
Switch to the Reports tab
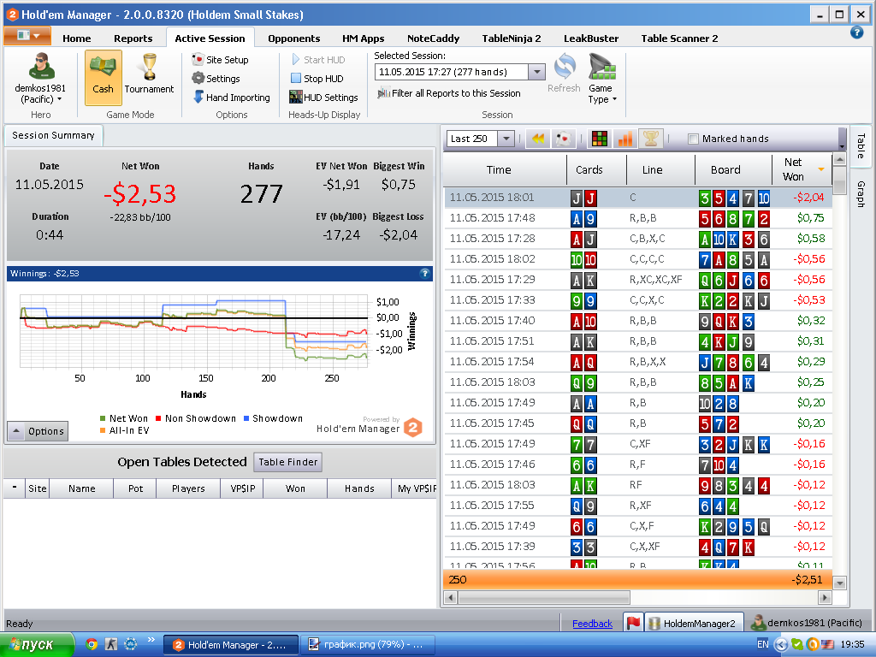click(x=133, y=38)
